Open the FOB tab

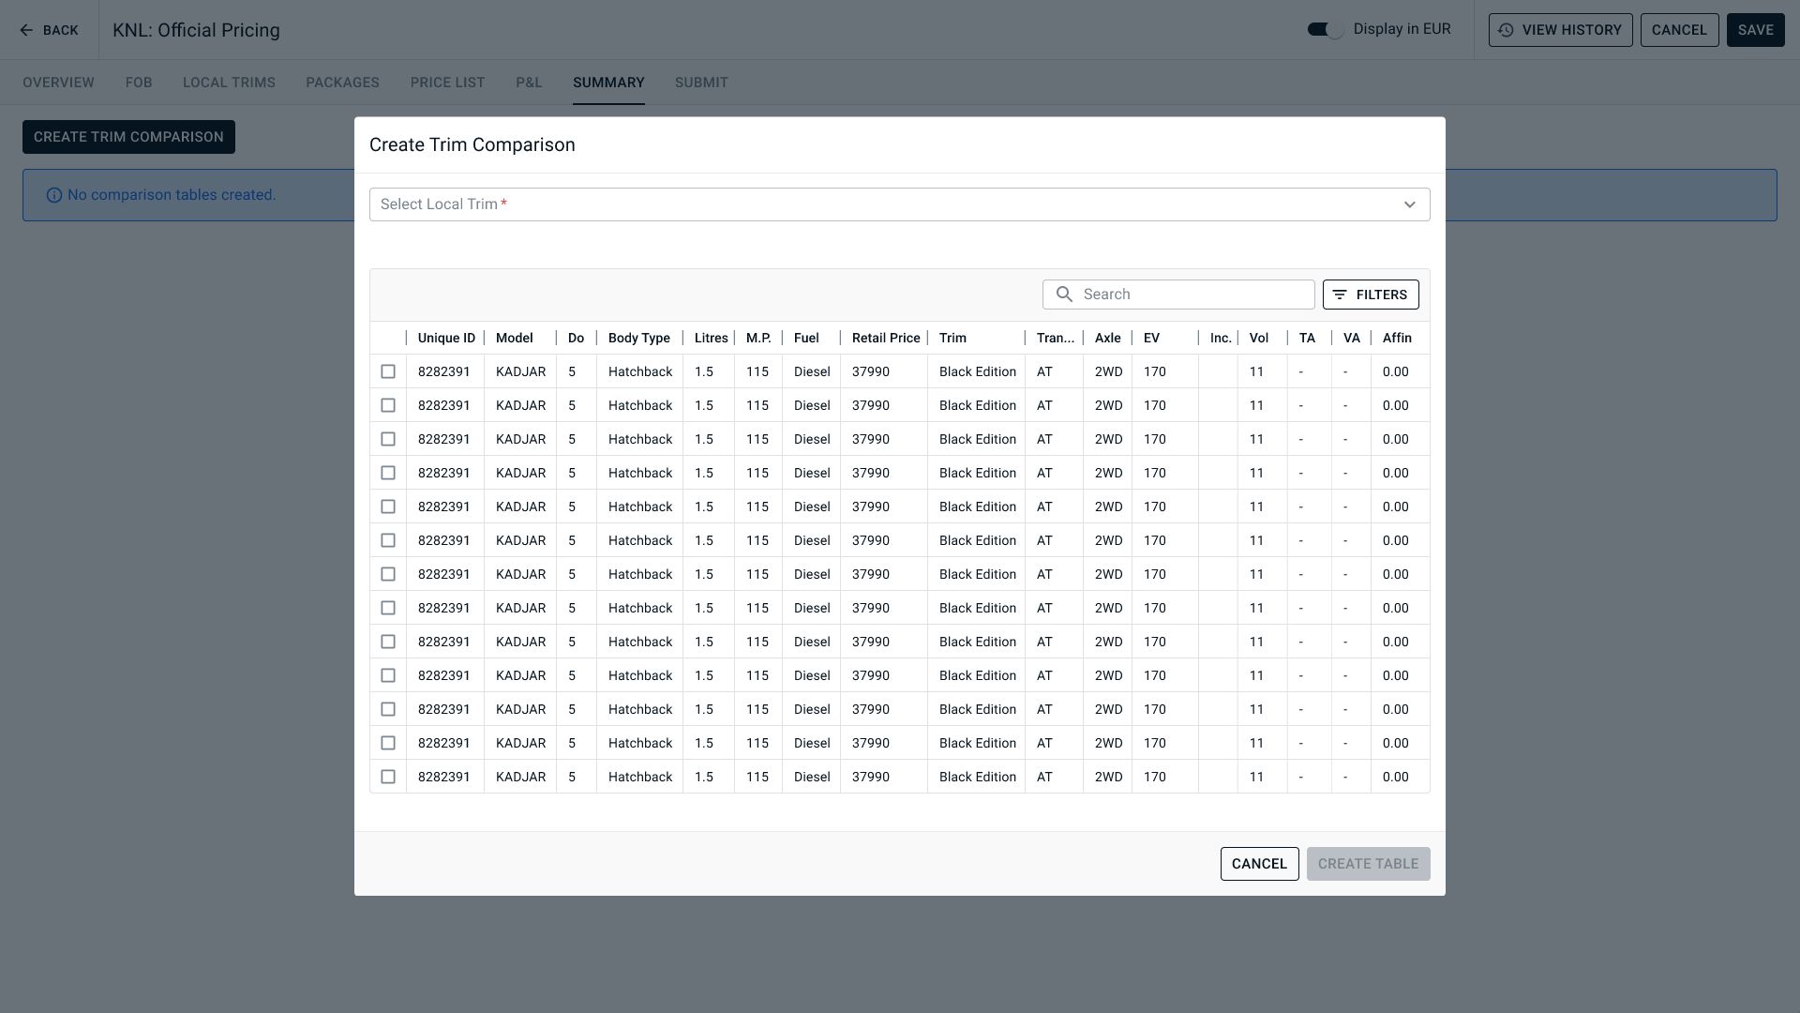(x=139, y=83)
